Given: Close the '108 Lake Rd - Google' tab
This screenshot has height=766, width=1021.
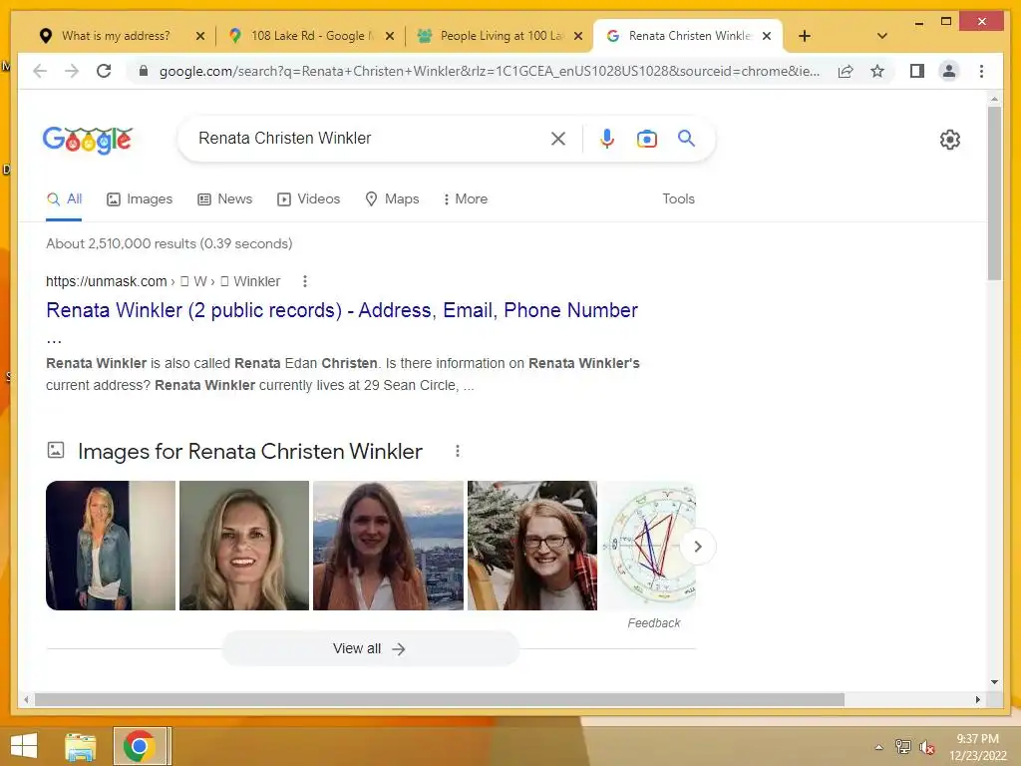Looking at the screenshot, I should (x=390, y=36).
